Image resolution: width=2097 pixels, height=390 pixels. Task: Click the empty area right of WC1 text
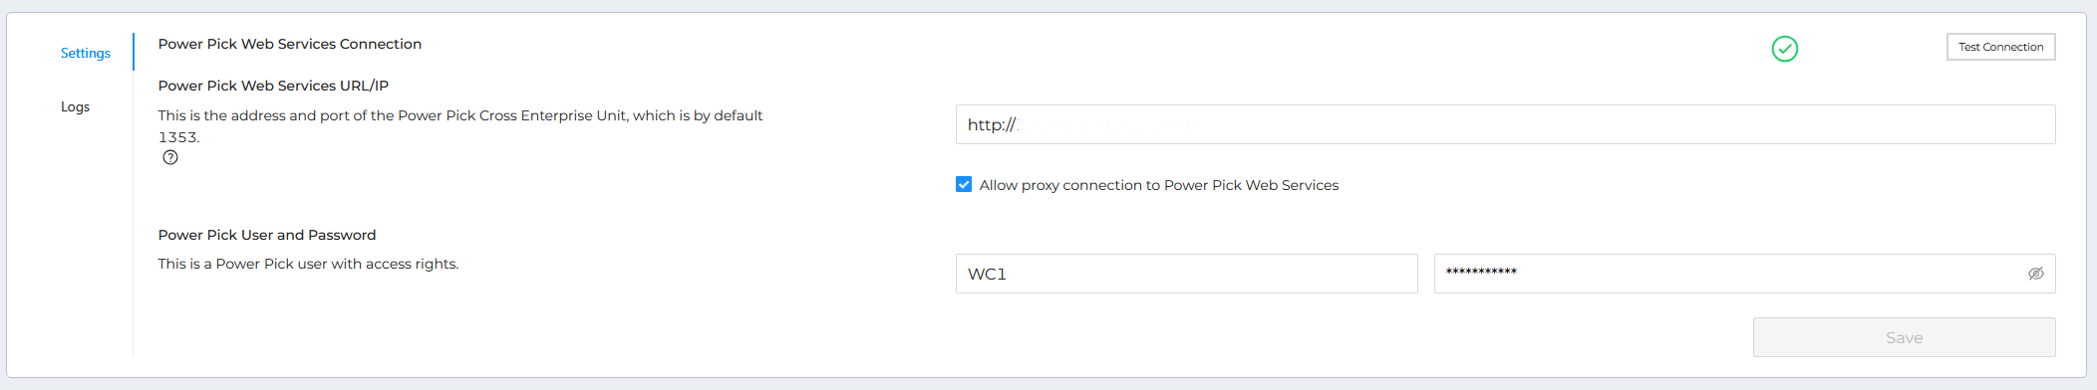pos(1211,274)
